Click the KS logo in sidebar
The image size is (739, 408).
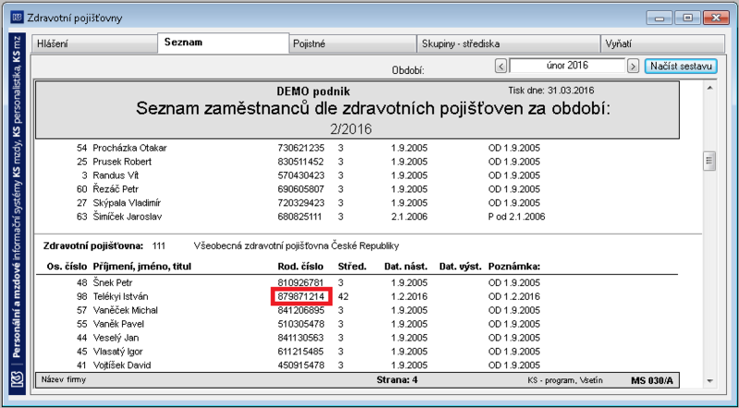pos(18,379)
